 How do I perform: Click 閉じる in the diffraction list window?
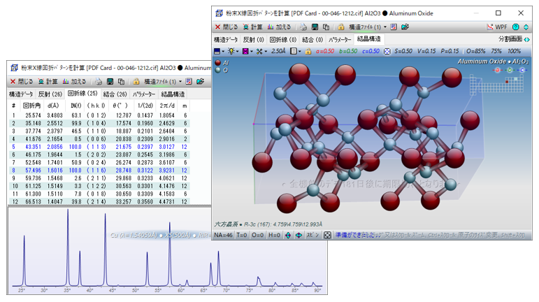21,81
